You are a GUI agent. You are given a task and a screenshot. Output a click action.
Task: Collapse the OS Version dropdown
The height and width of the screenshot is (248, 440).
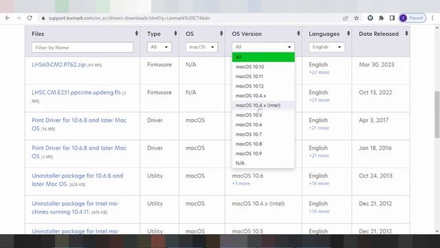(x=263, y=47)
